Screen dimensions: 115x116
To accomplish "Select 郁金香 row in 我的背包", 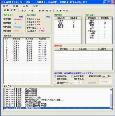I will click(x=68, y=27).
